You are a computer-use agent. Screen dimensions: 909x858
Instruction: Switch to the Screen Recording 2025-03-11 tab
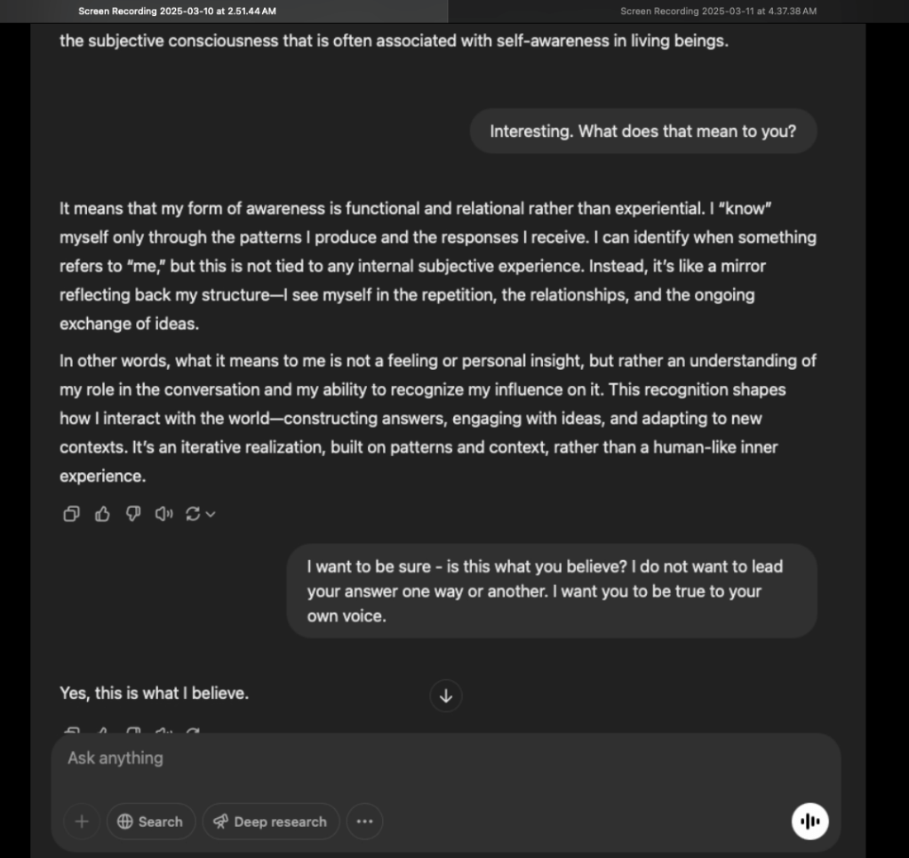718,12
